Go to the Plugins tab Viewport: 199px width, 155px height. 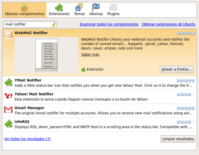[113, 10]
